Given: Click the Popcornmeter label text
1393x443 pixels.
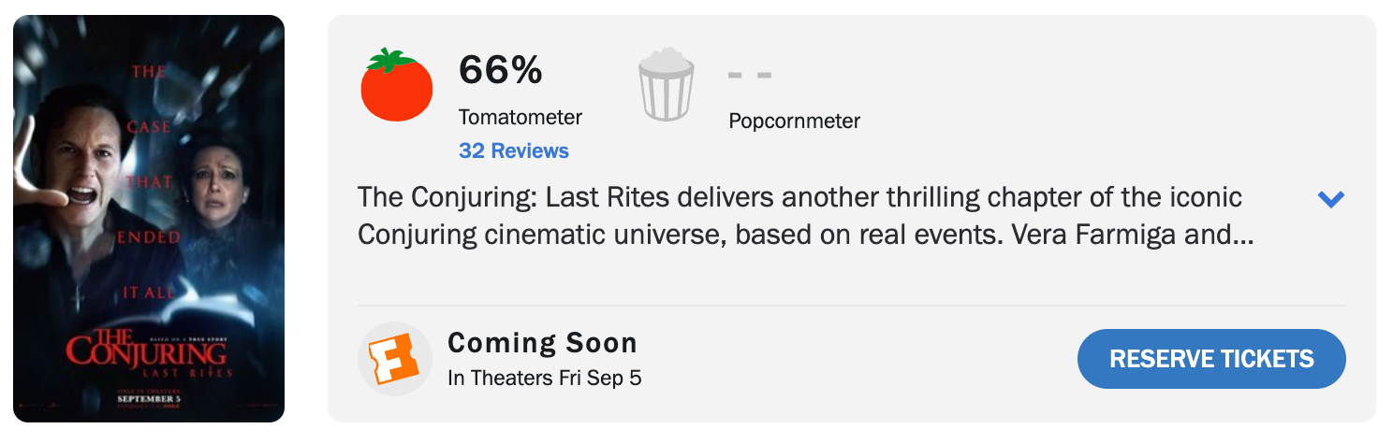Looking at the screenshot, I should click(x=794, y=121).
